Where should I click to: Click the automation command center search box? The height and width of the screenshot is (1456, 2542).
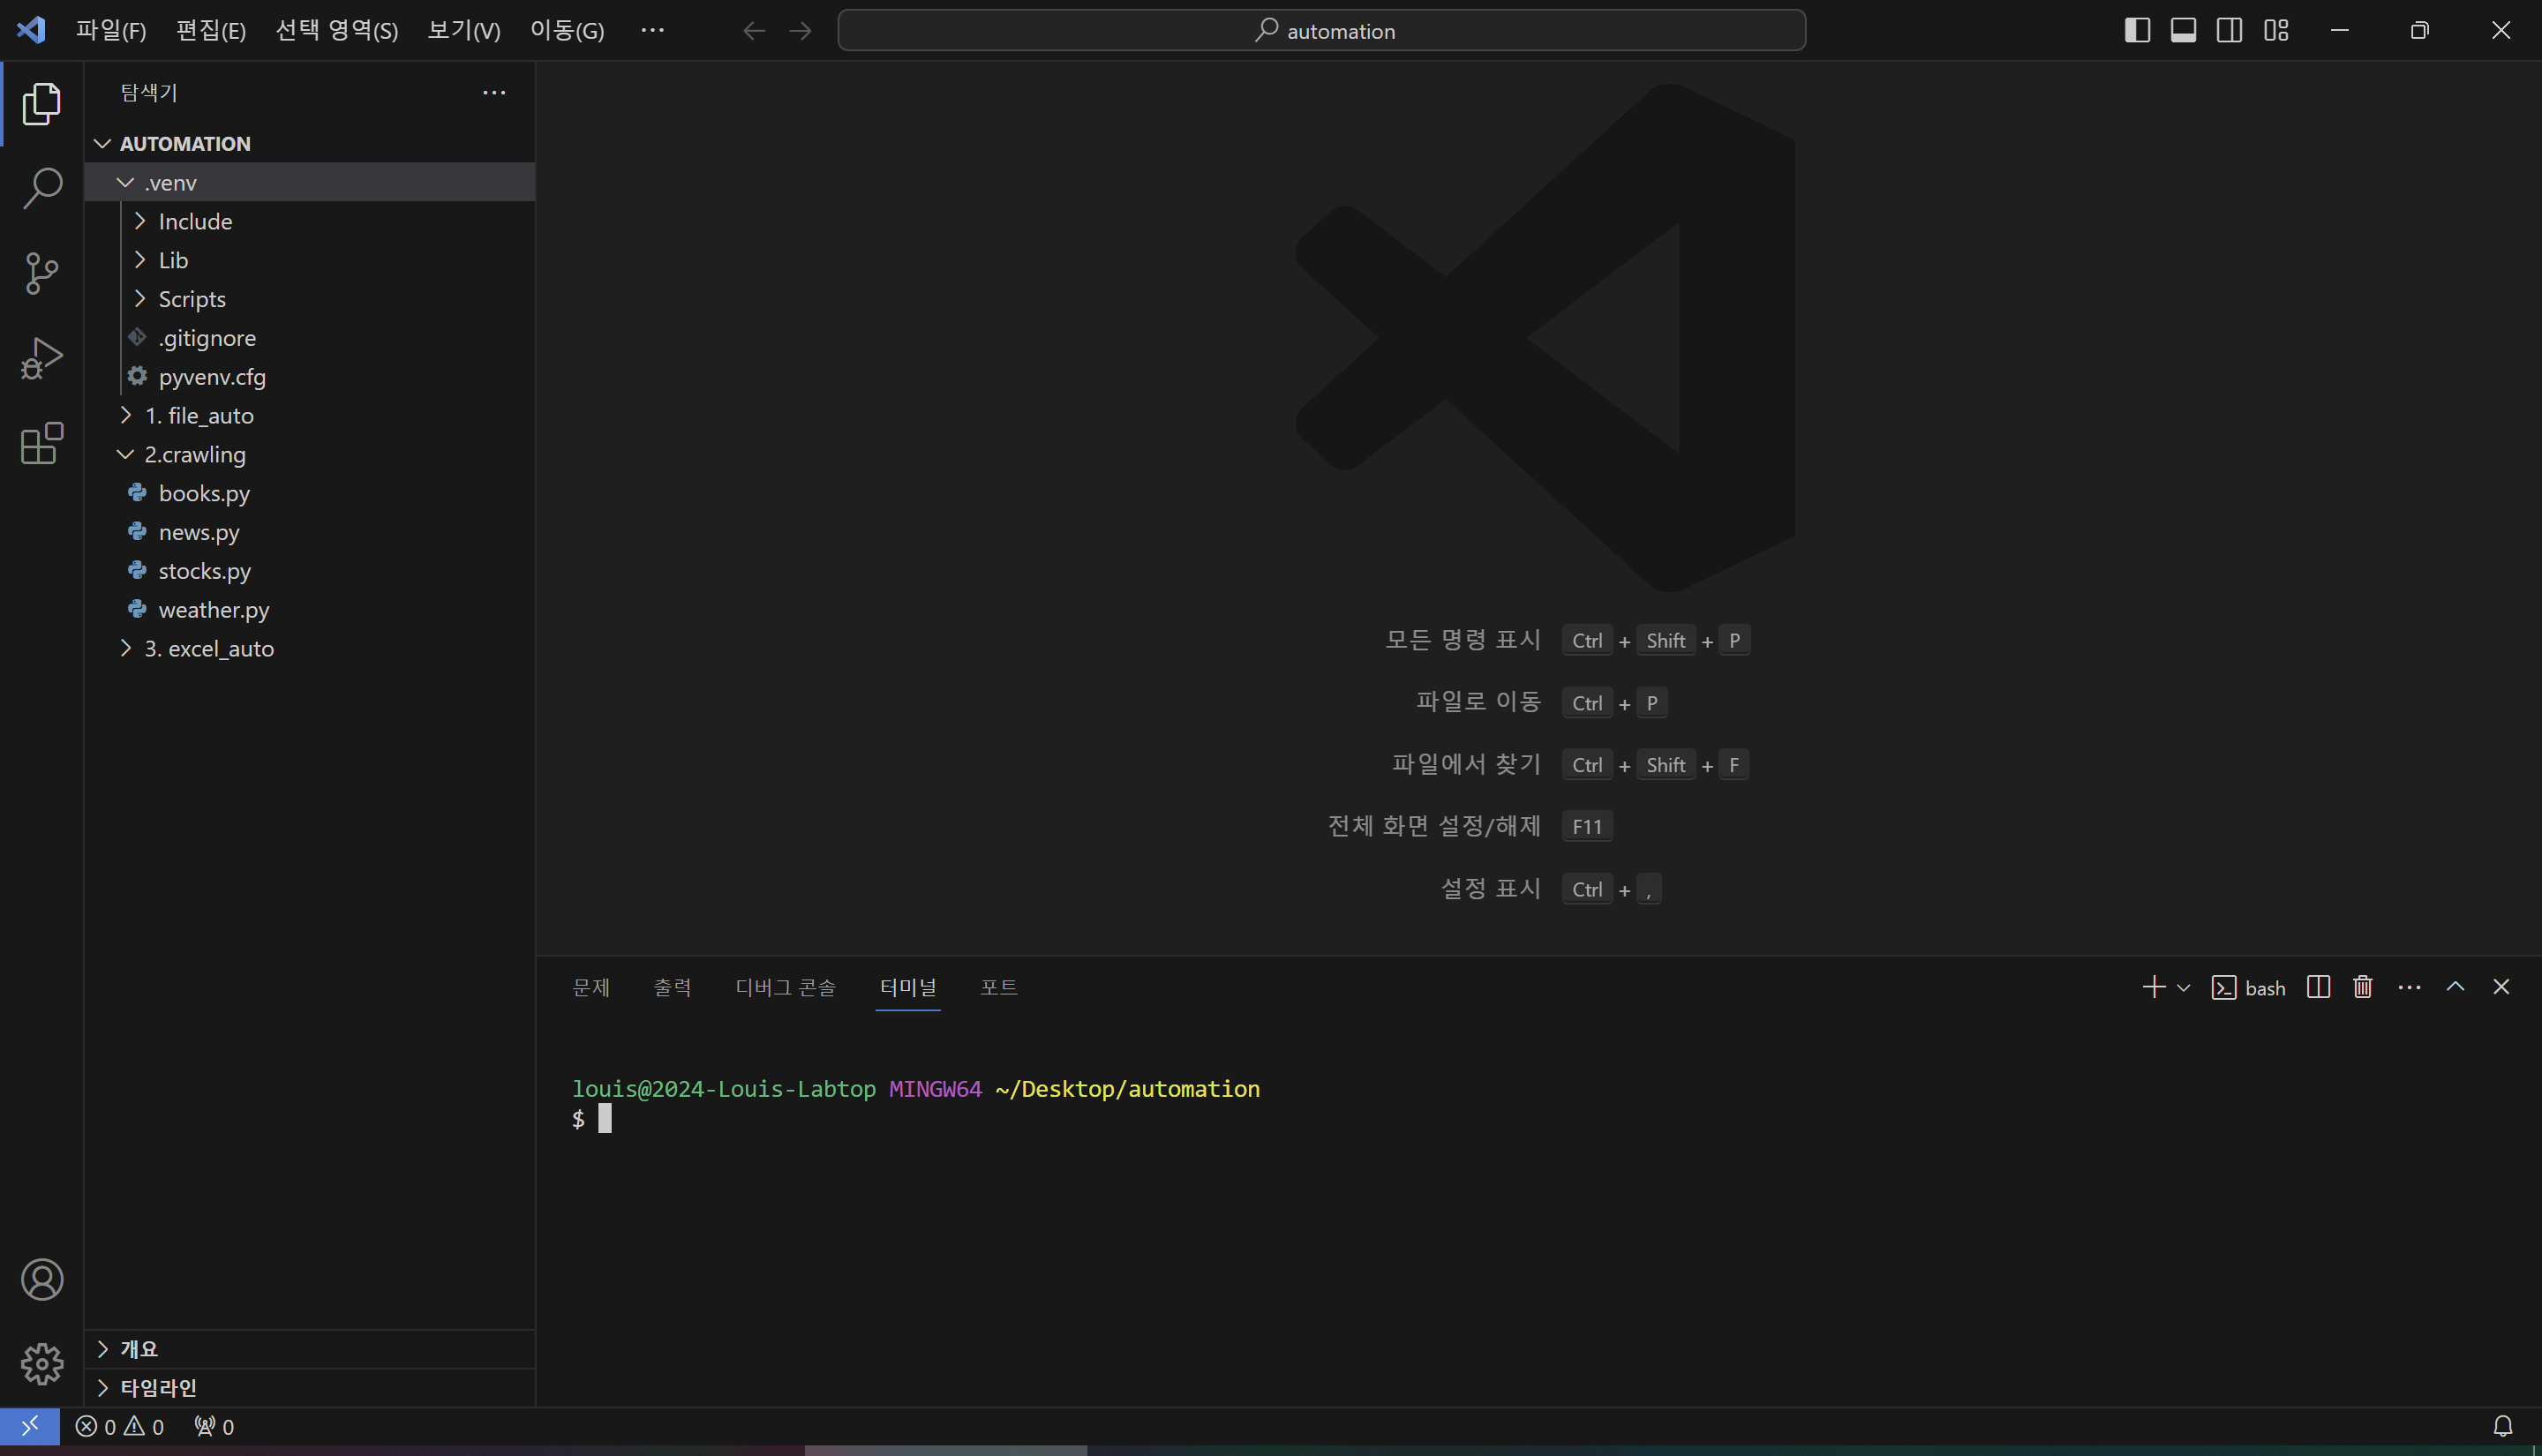(1321, 31)
